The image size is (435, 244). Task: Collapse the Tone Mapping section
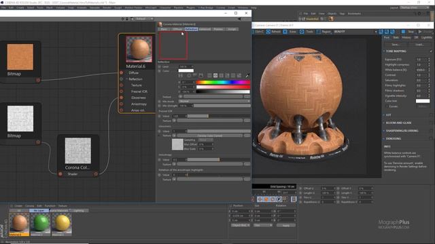point(384,52)
